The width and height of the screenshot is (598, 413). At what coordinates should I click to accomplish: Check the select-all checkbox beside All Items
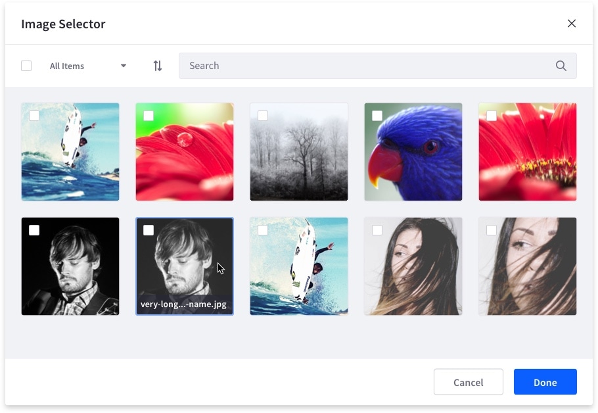26,66
